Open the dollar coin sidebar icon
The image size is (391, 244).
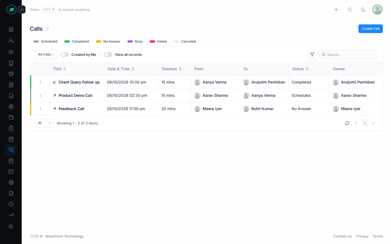coord(11,107)
